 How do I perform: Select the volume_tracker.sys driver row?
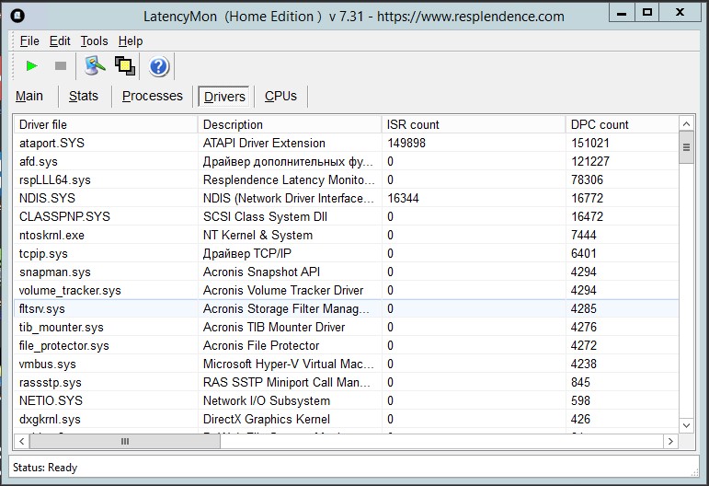[x=347, y=290]
